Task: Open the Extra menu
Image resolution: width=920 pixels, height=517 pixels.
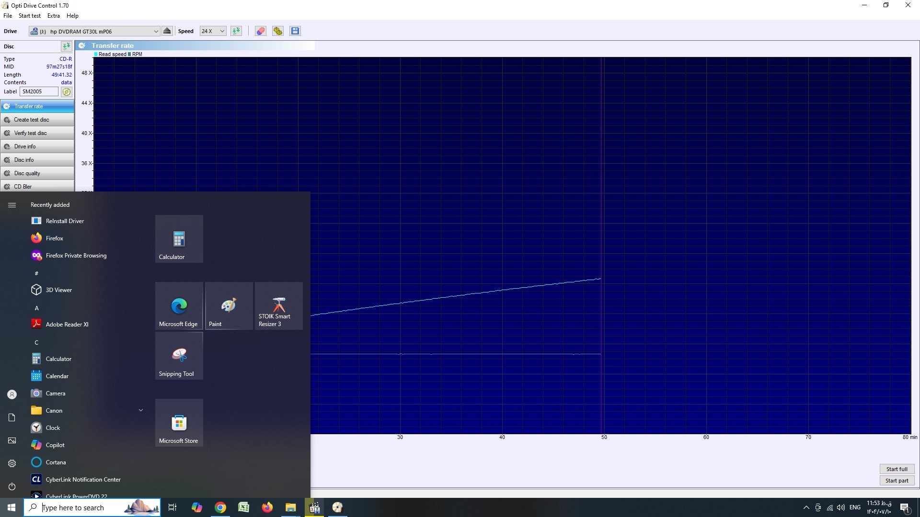Action: click(x=53, y=16)
